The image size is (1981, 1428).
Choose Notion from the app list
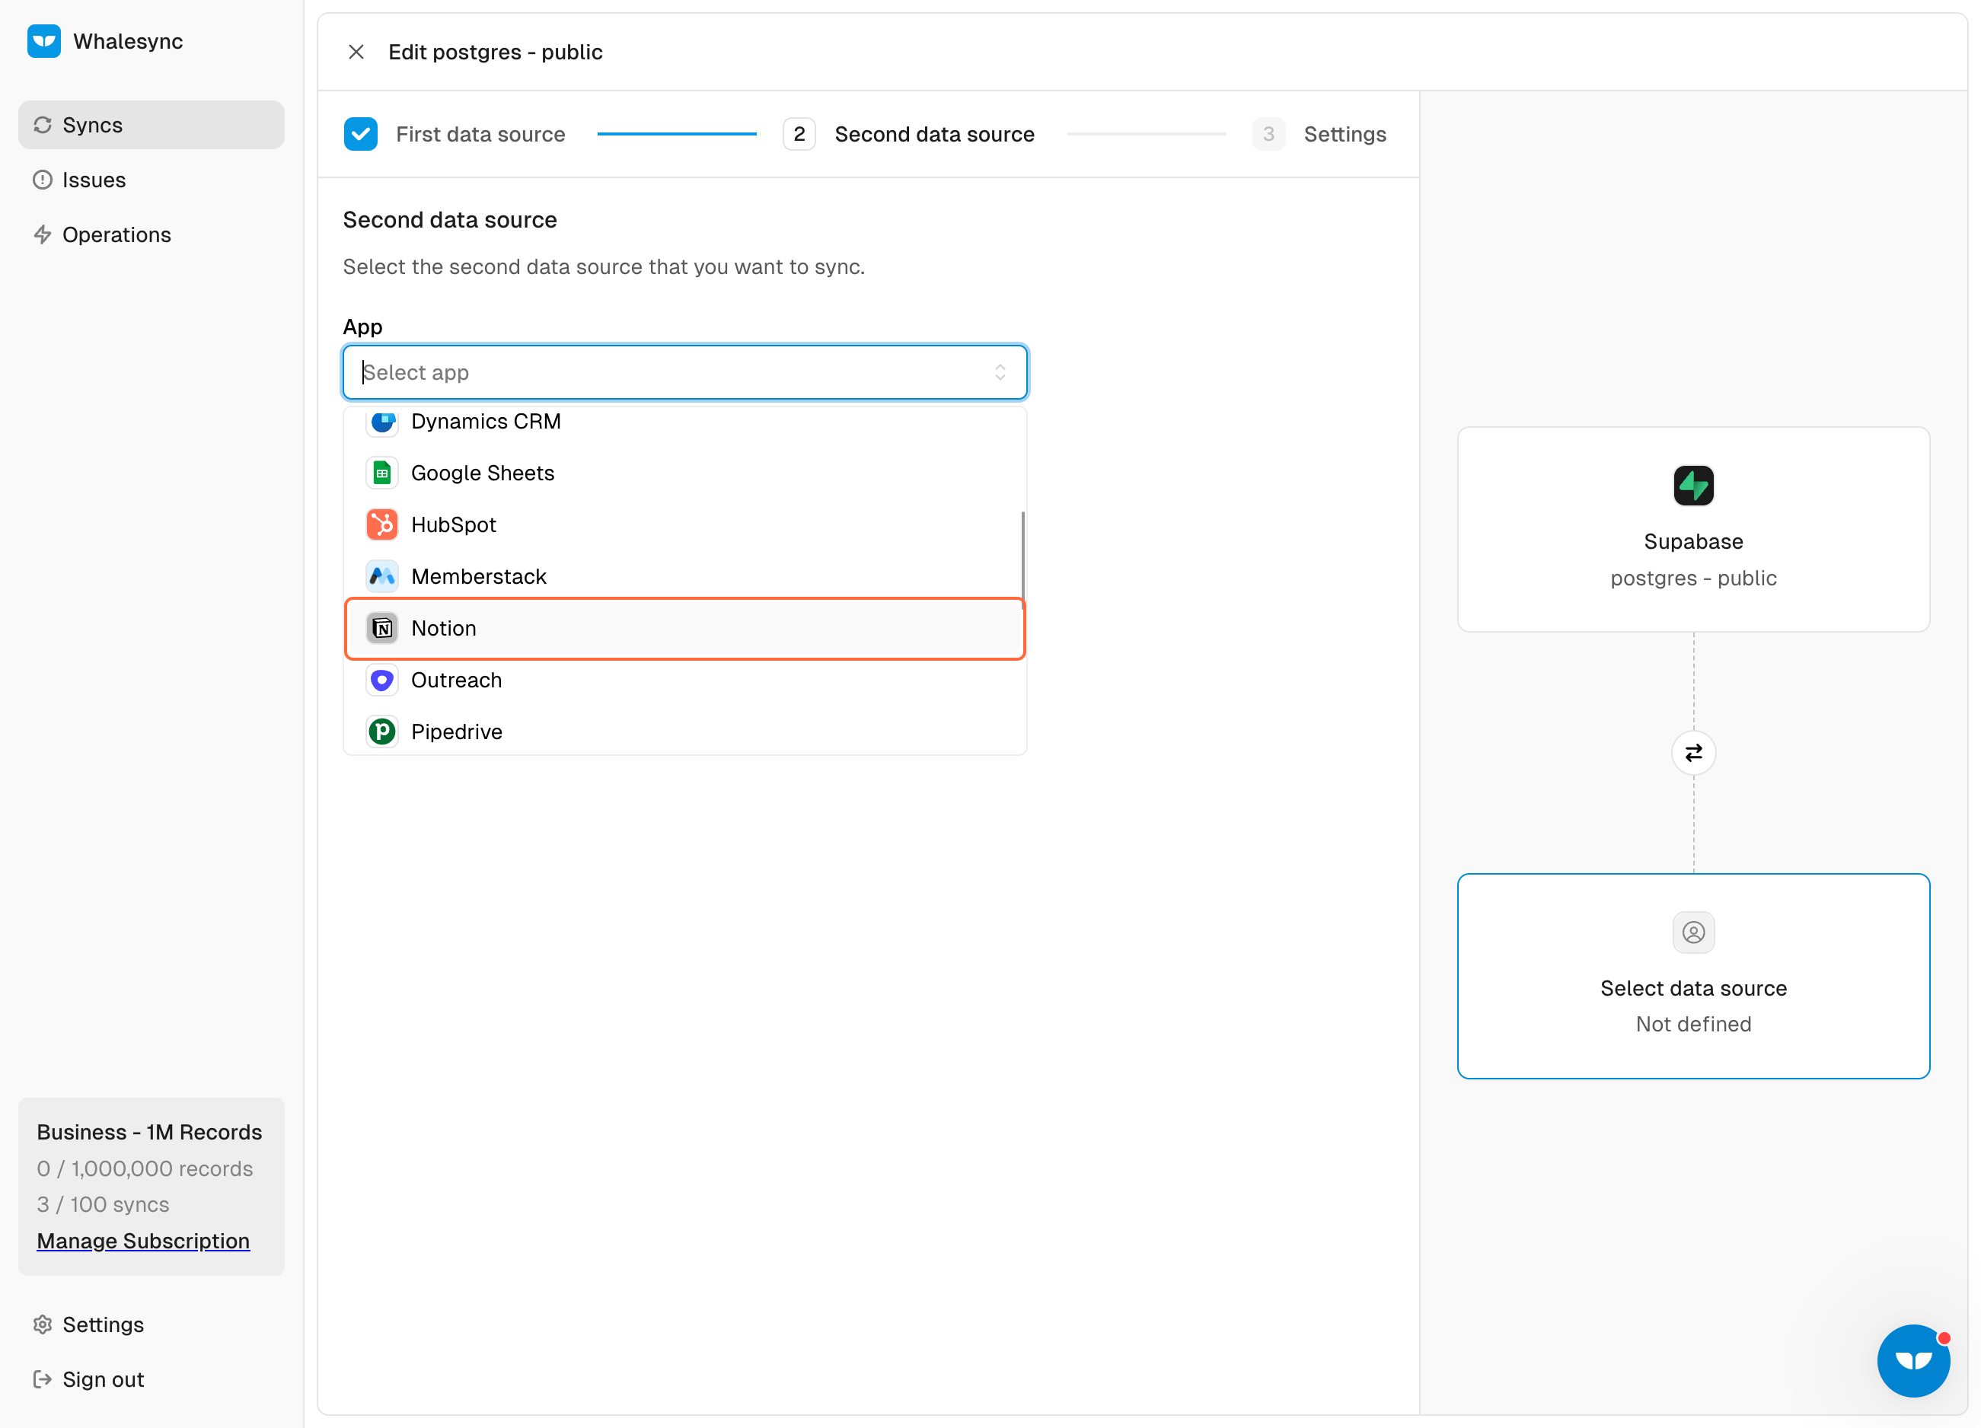point(684,628)
